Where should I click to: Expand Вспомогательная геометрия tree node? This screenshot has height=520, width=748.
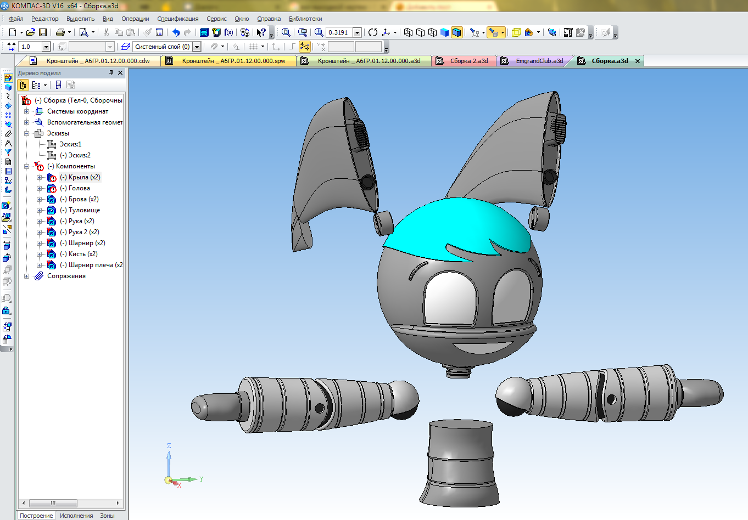[x=26, y=122]
